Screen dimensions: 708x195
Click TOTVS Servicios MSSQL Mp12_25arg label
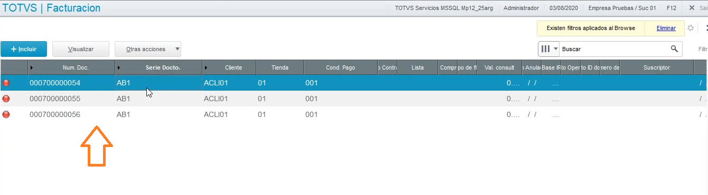click(444, 8)
